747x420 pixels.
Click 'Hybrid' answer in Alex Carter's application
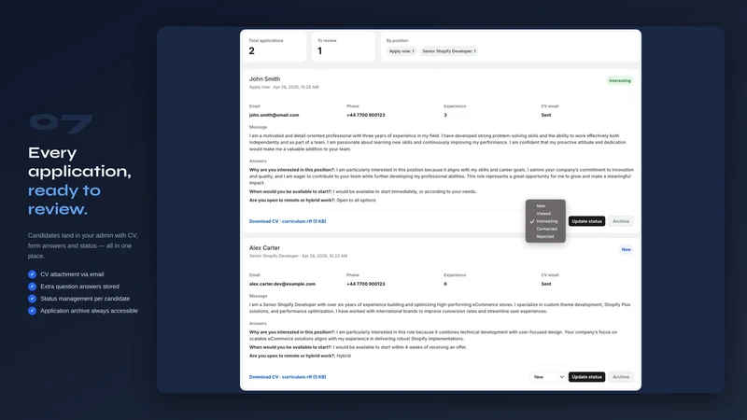[x=344, y=356]
